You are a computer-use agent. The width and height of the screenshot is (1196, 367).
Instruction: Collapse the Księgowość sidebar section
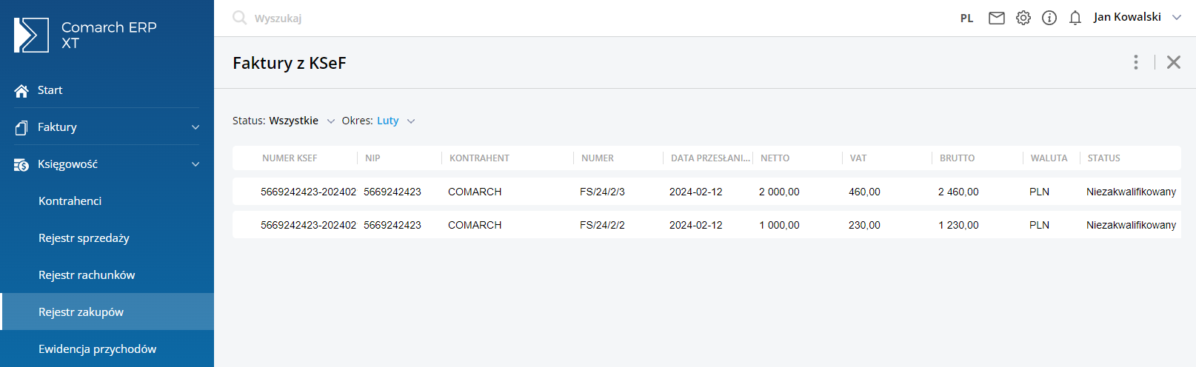click(196, 164)
